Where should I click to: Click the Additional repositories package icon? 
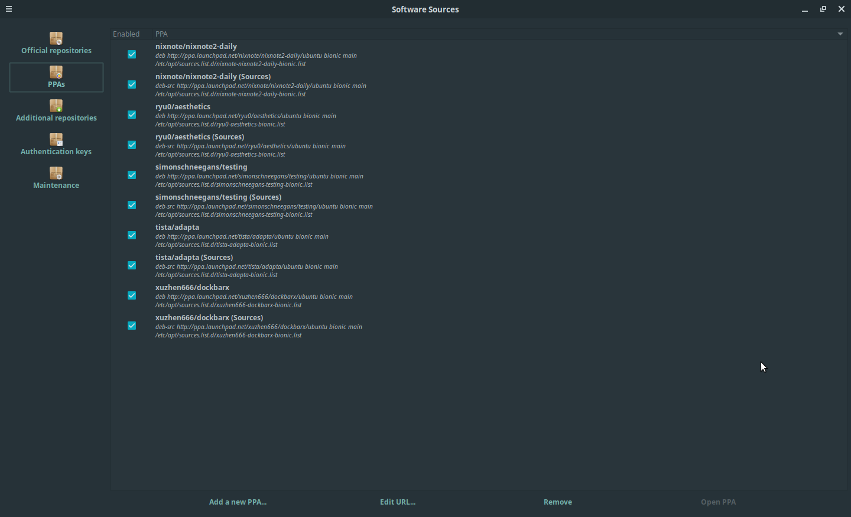click(x=56, y=106)
